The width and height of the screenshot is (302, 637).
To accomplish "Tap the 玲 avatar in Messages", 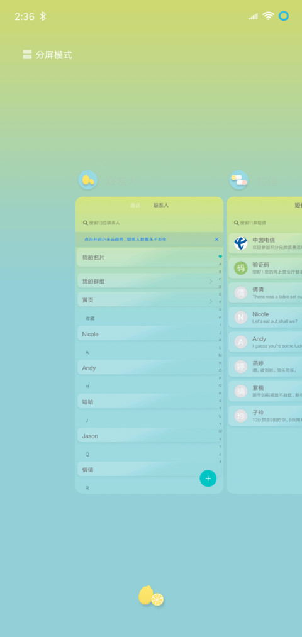I will tap(240, 416).
